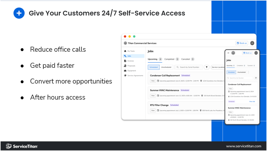Viewport: 267px width, 151px height.
Task: Open Equipment in the desktop sidebar
Action: 130,71
